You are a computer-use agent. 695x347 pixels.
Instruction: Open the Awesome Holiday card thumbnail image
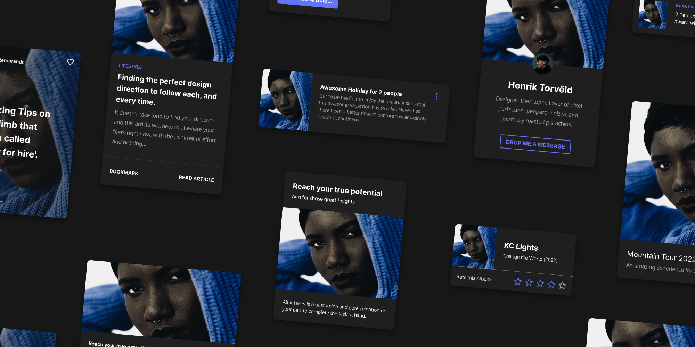286,100
